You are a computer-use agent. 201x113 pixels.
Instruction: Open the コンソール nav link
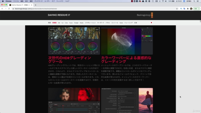pos(115,23)
